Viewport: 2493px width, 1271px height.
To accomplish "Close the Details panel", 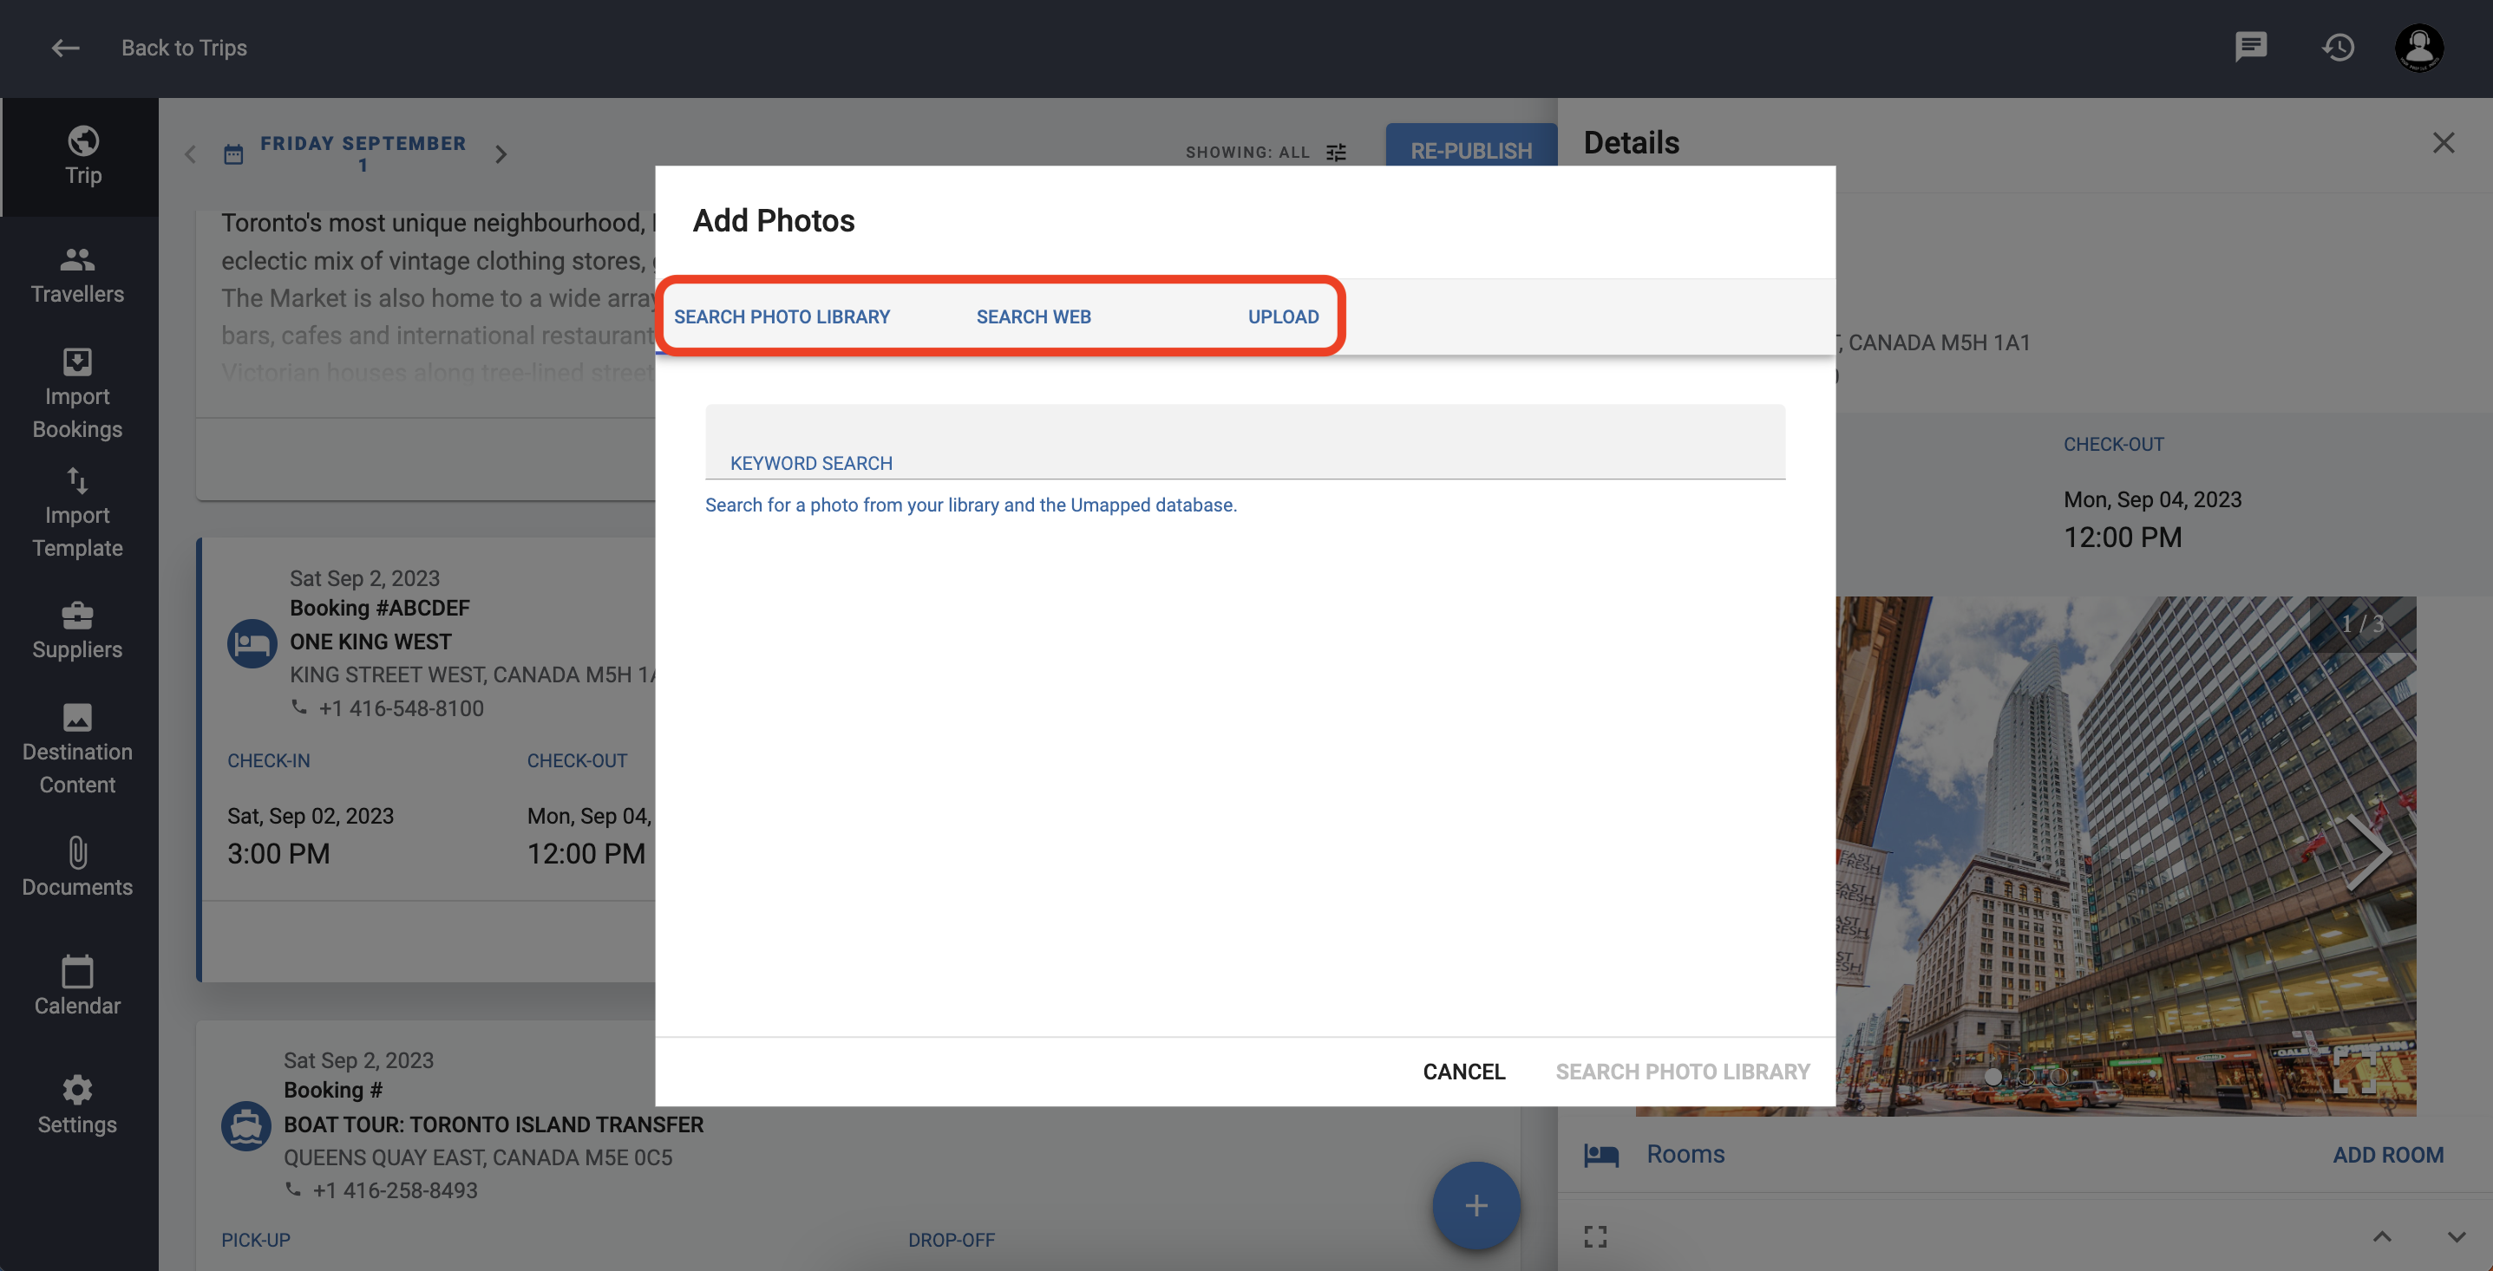I will click(2443, 143).
